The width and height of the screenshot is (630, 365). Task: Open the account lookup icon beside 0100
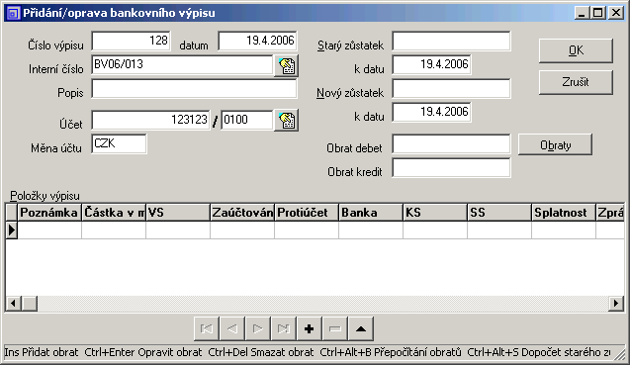[x=286, y=121]
